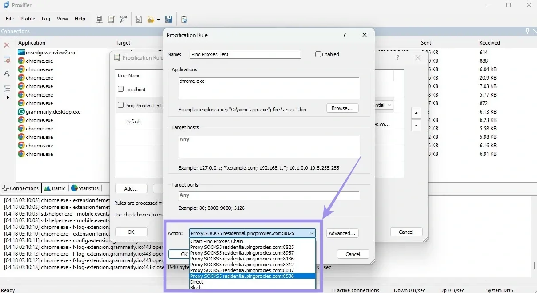The width and height of the screenshot is (537, 293).
Task: Click the log pane horizontal scrollbar
Action: pyautogui.click(x=247, y=281)
